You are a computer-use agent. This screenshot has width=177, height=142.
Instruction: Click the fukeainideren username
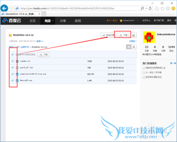[x=166, y=34]
